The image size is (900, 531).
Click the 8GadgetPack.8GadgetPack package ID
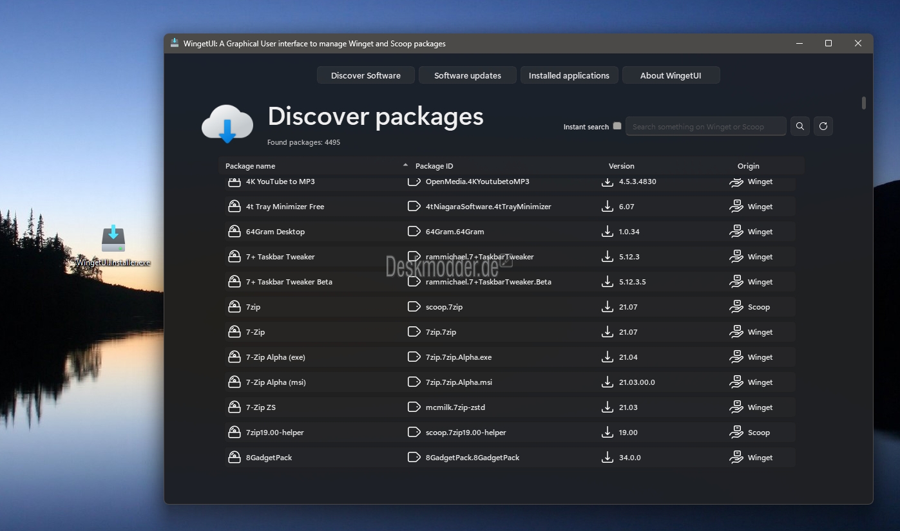pos(472,457)
